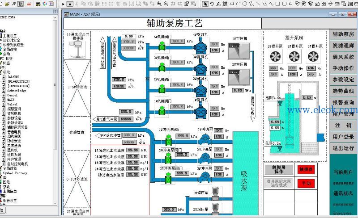Open the 通风系统 navigation button
The image size is (358, 218).
point(343,57)
